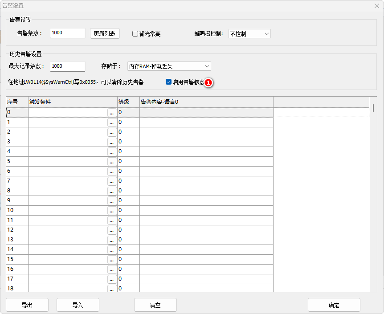
Task: Click the ellipsis button in row 7
Action: [112, 181]
